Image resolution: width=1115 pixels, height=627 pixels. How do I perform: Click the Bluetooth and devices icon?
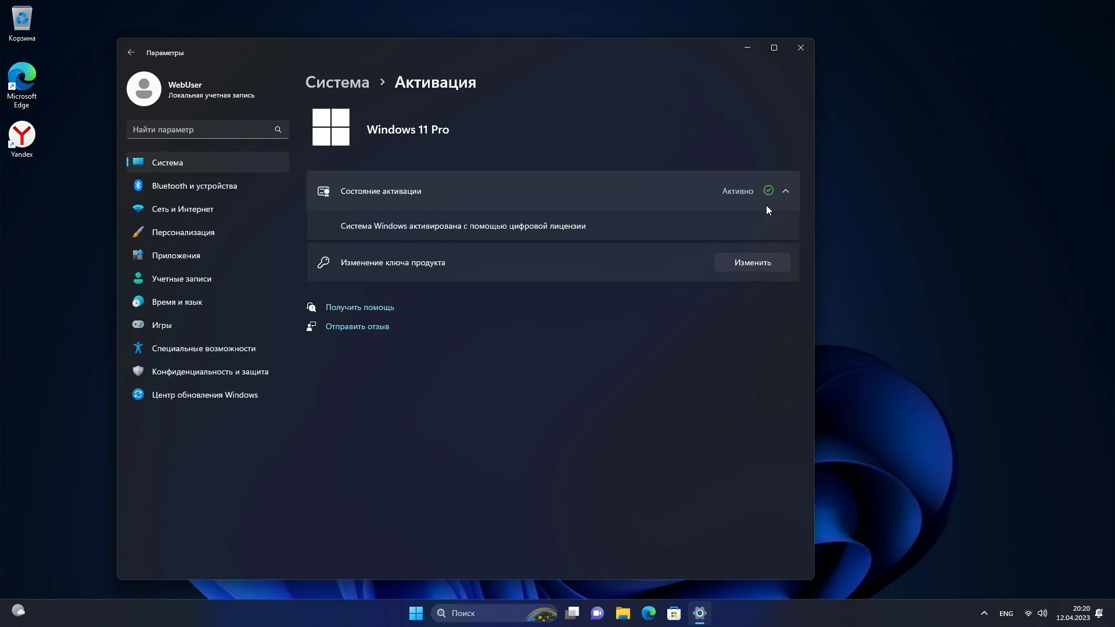pyautogui.click(x=138, y=186)
